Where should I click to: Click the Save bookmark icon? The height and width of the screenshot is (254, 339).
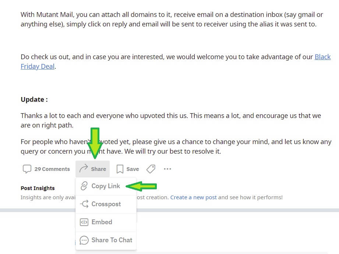tap(120, 169)
